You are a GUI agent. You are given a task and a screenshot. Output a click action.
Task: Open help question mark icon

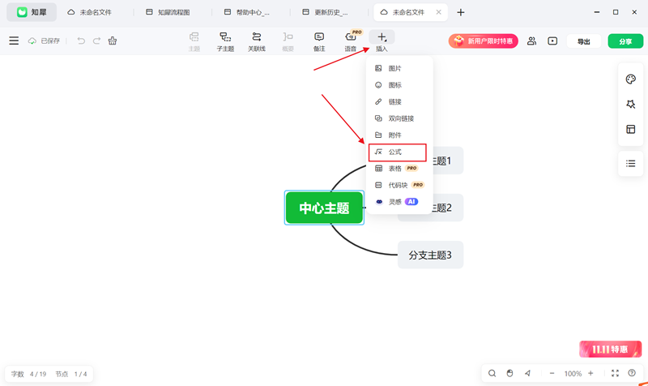[632, 373]
